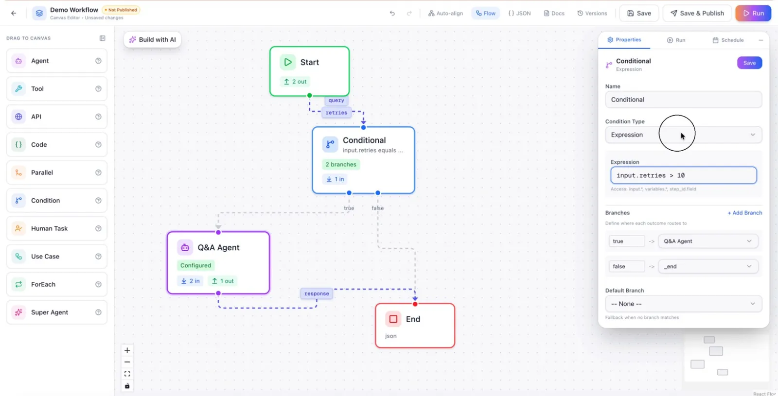This screenshot has width=778, height=396.
Task: Open help for the API node
Action: coord(98,117)
